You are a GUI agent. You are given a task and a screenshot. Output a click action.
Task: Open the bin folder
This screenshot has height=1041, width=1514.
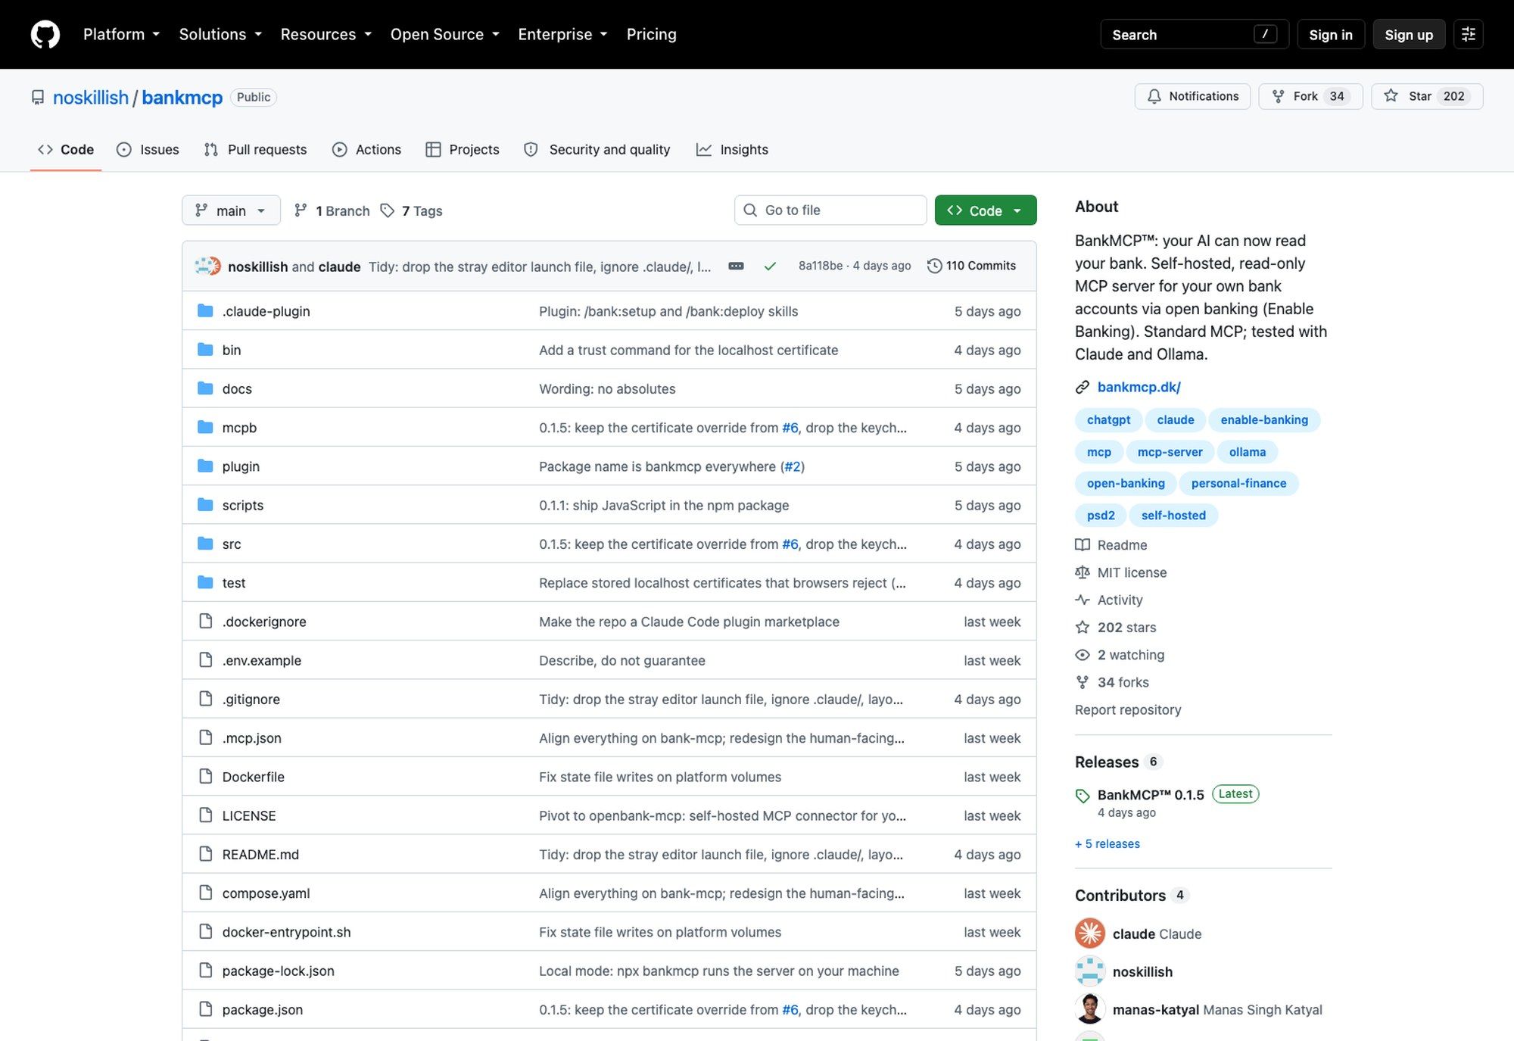coord(231,350)
